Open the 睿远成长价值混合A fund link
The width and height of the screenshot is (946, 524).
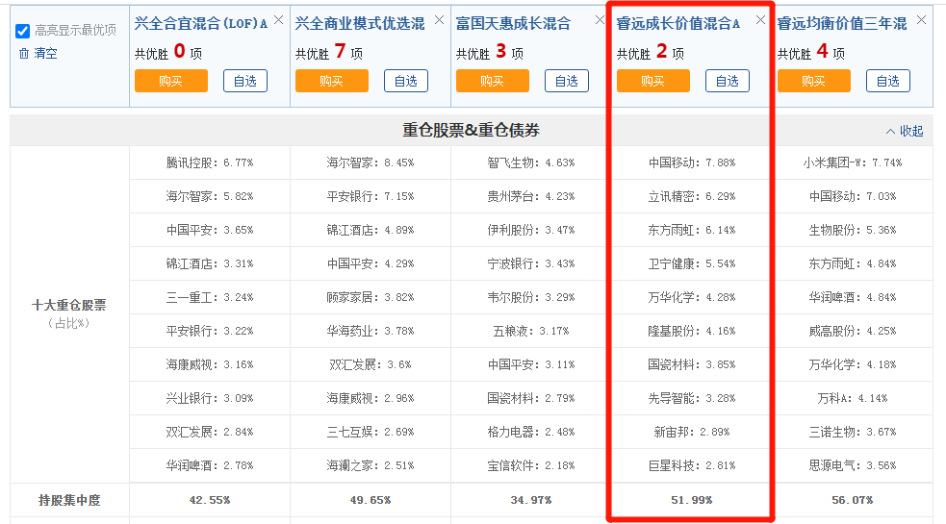[x=678, y=23]
